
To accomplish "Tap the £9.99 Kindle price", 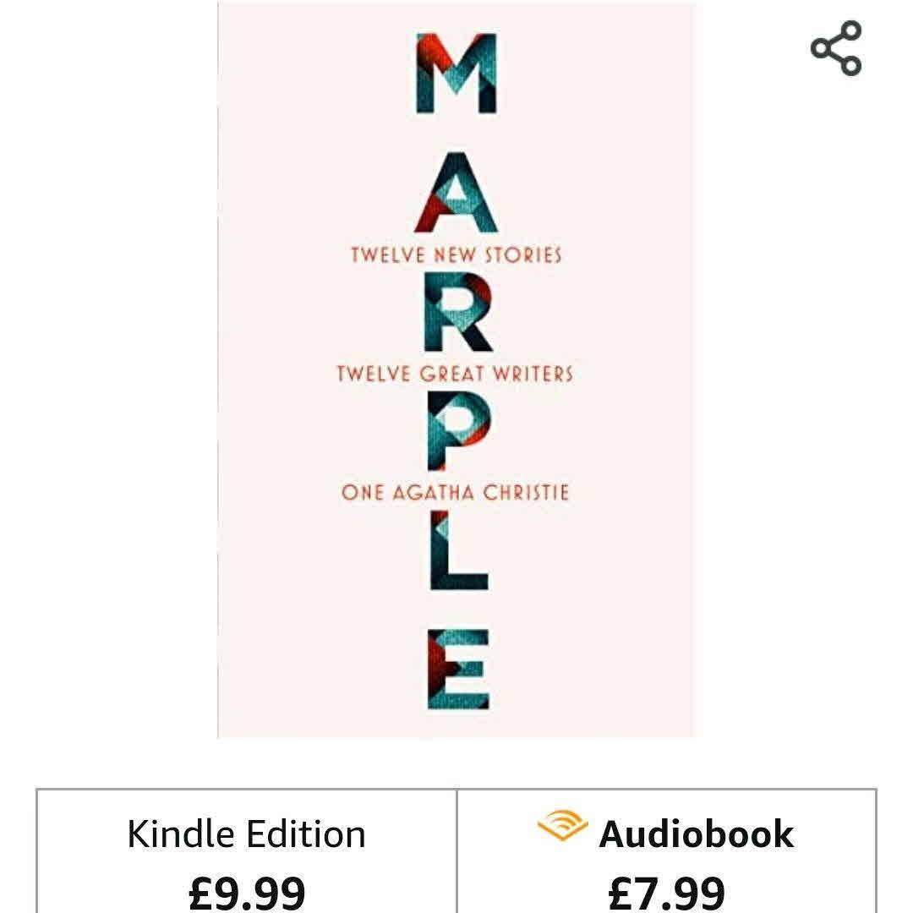I will [x=247, y=893].
